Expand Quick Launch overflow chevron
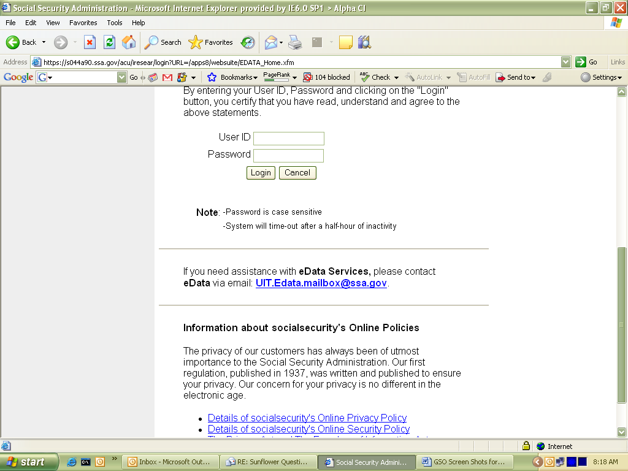Image resolution: width=628 pixels, height=471 pixels. 115,459
